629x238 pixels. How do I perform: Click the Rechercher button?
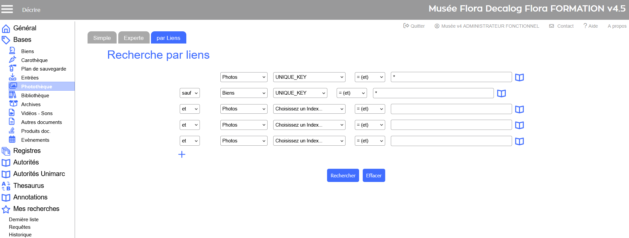tap(343, 175)
